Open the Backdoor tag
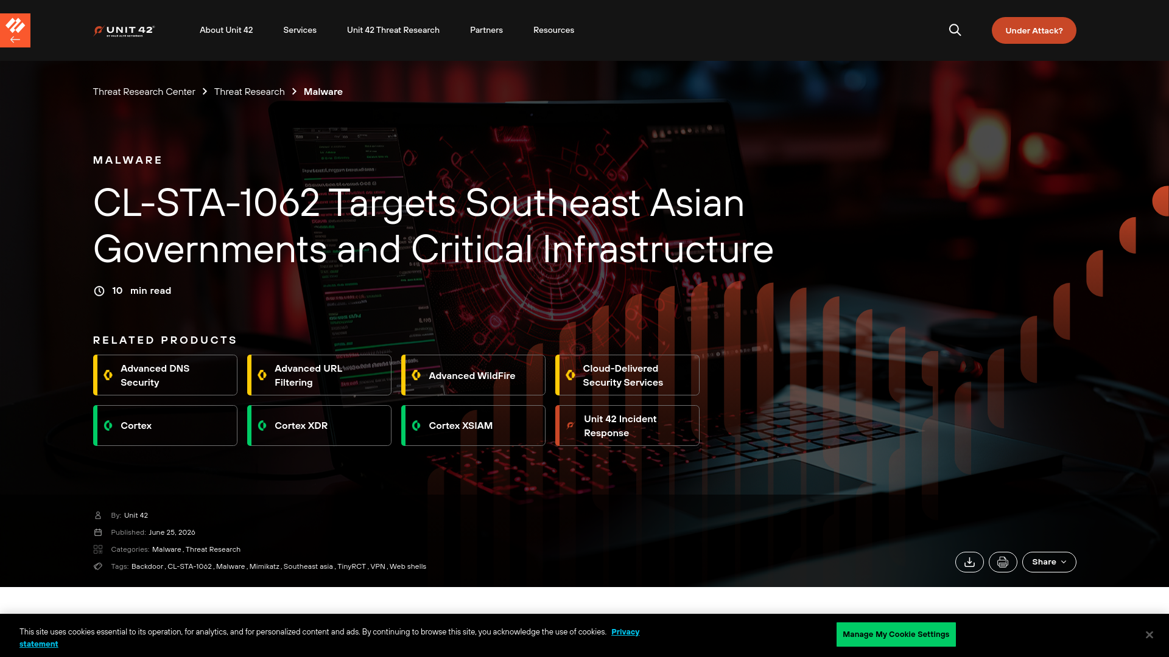This screenshot has width=1169, height=657. click(147, 566)
